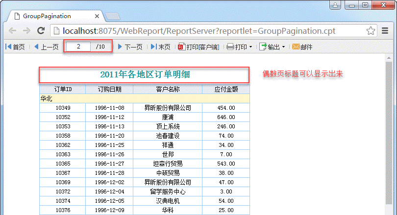Bookmark this page with star icon

[371, 31]
